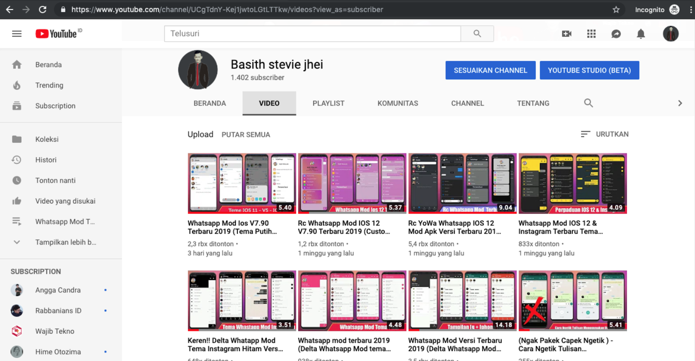Click the Histori clock-arrow icon
Screen dimensions: 695x361
[x=17, y=160]
